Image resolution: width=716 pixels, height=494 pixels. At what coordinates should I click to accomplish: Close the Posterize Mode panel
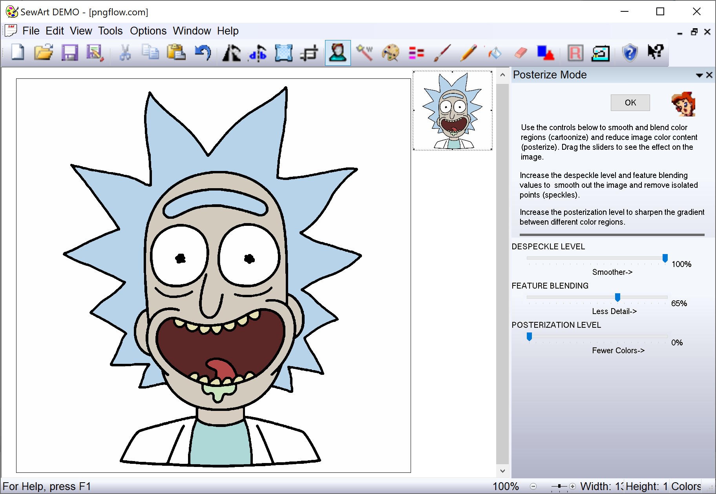(x=709, y=75)
